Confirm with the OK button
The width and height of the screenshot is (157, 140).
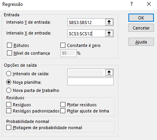[x=141, y=18]
